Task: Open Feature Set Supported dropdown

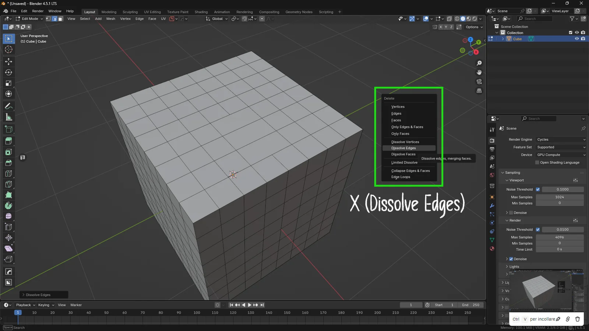Action: [x=561, y=147]
